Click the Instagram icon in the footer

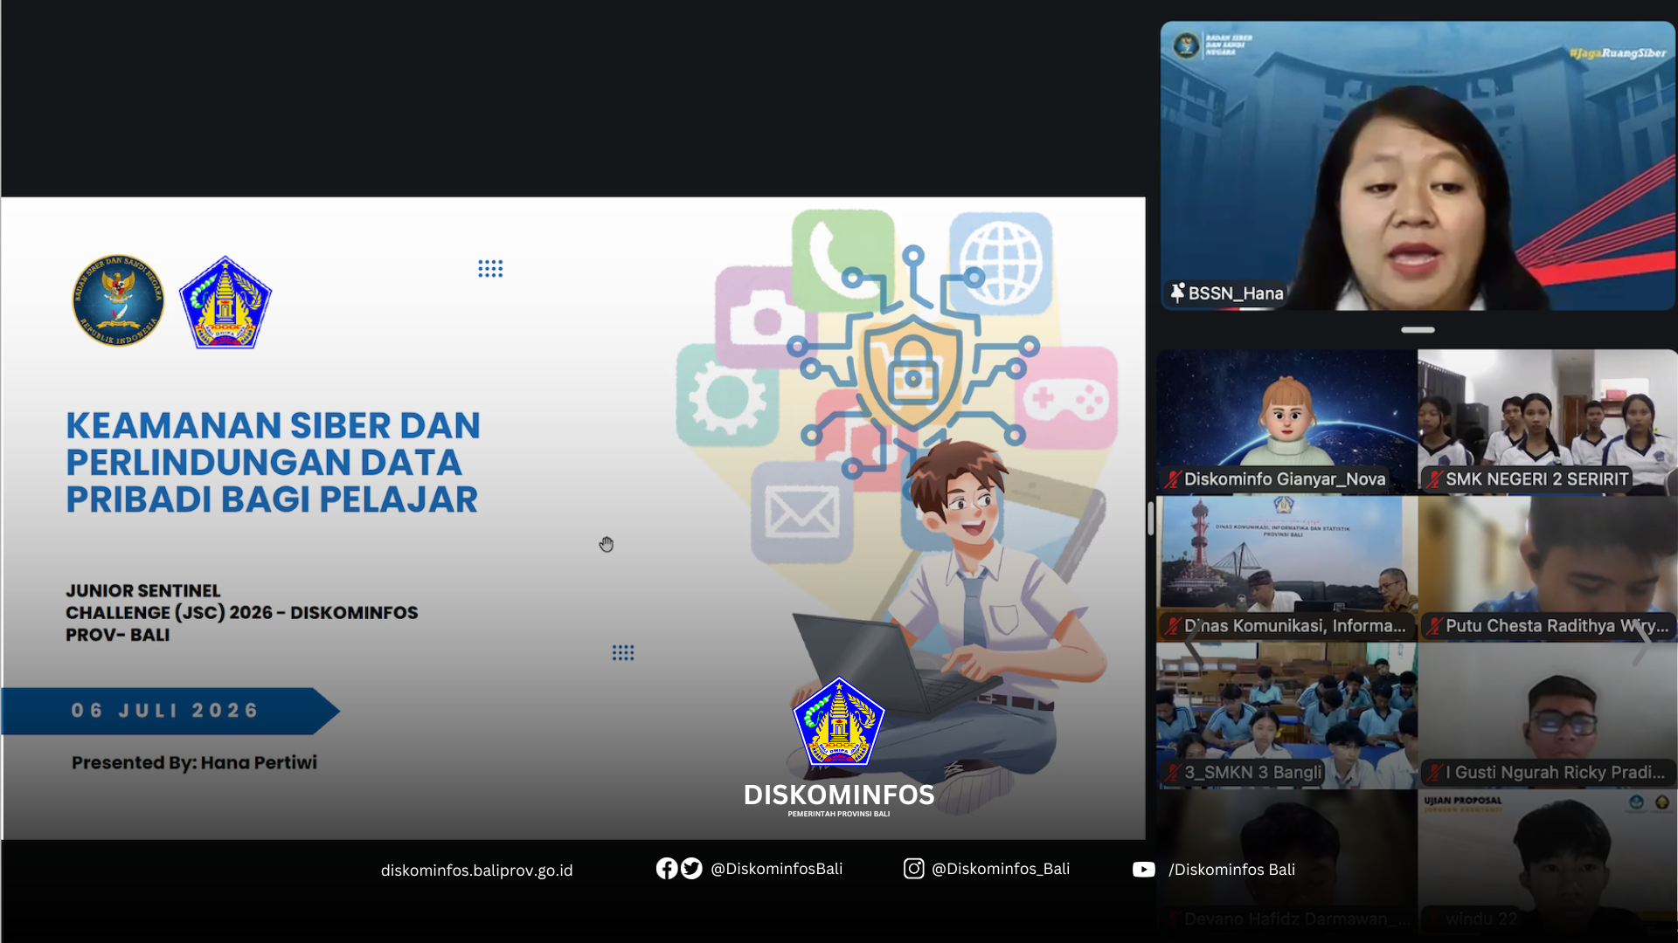(913, 868)
